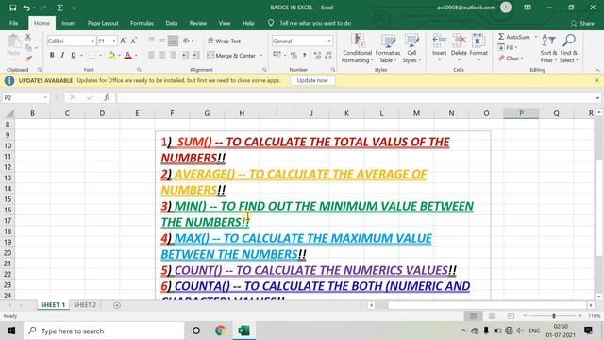Open the Windows Start menu

click(11, 331)
